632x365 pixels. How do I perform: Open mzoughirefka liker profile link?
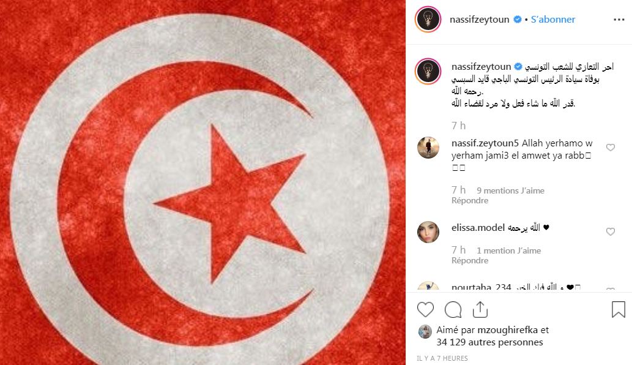507,330
